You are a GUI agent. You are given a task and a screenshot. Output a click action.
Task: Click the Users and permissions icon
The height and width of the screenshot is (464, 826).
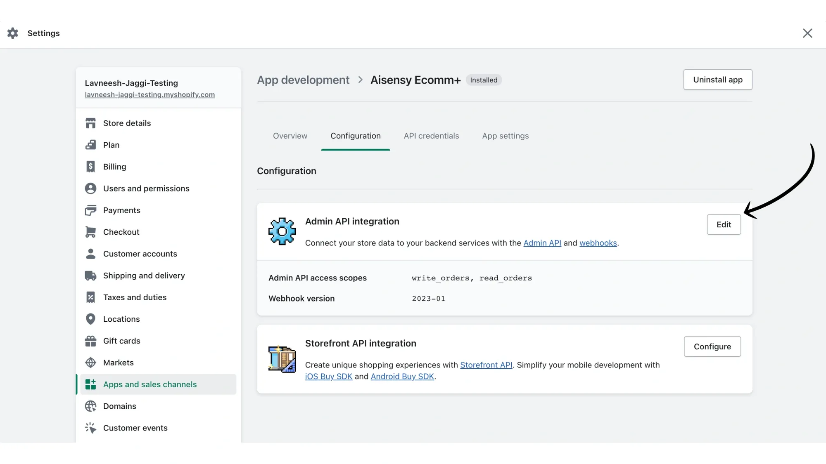pyautogui.click(x=90, y=188)
